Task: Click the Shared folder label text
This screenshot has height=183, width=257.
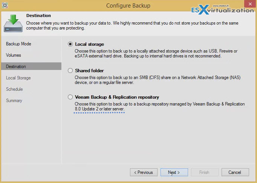Action: 89,71
